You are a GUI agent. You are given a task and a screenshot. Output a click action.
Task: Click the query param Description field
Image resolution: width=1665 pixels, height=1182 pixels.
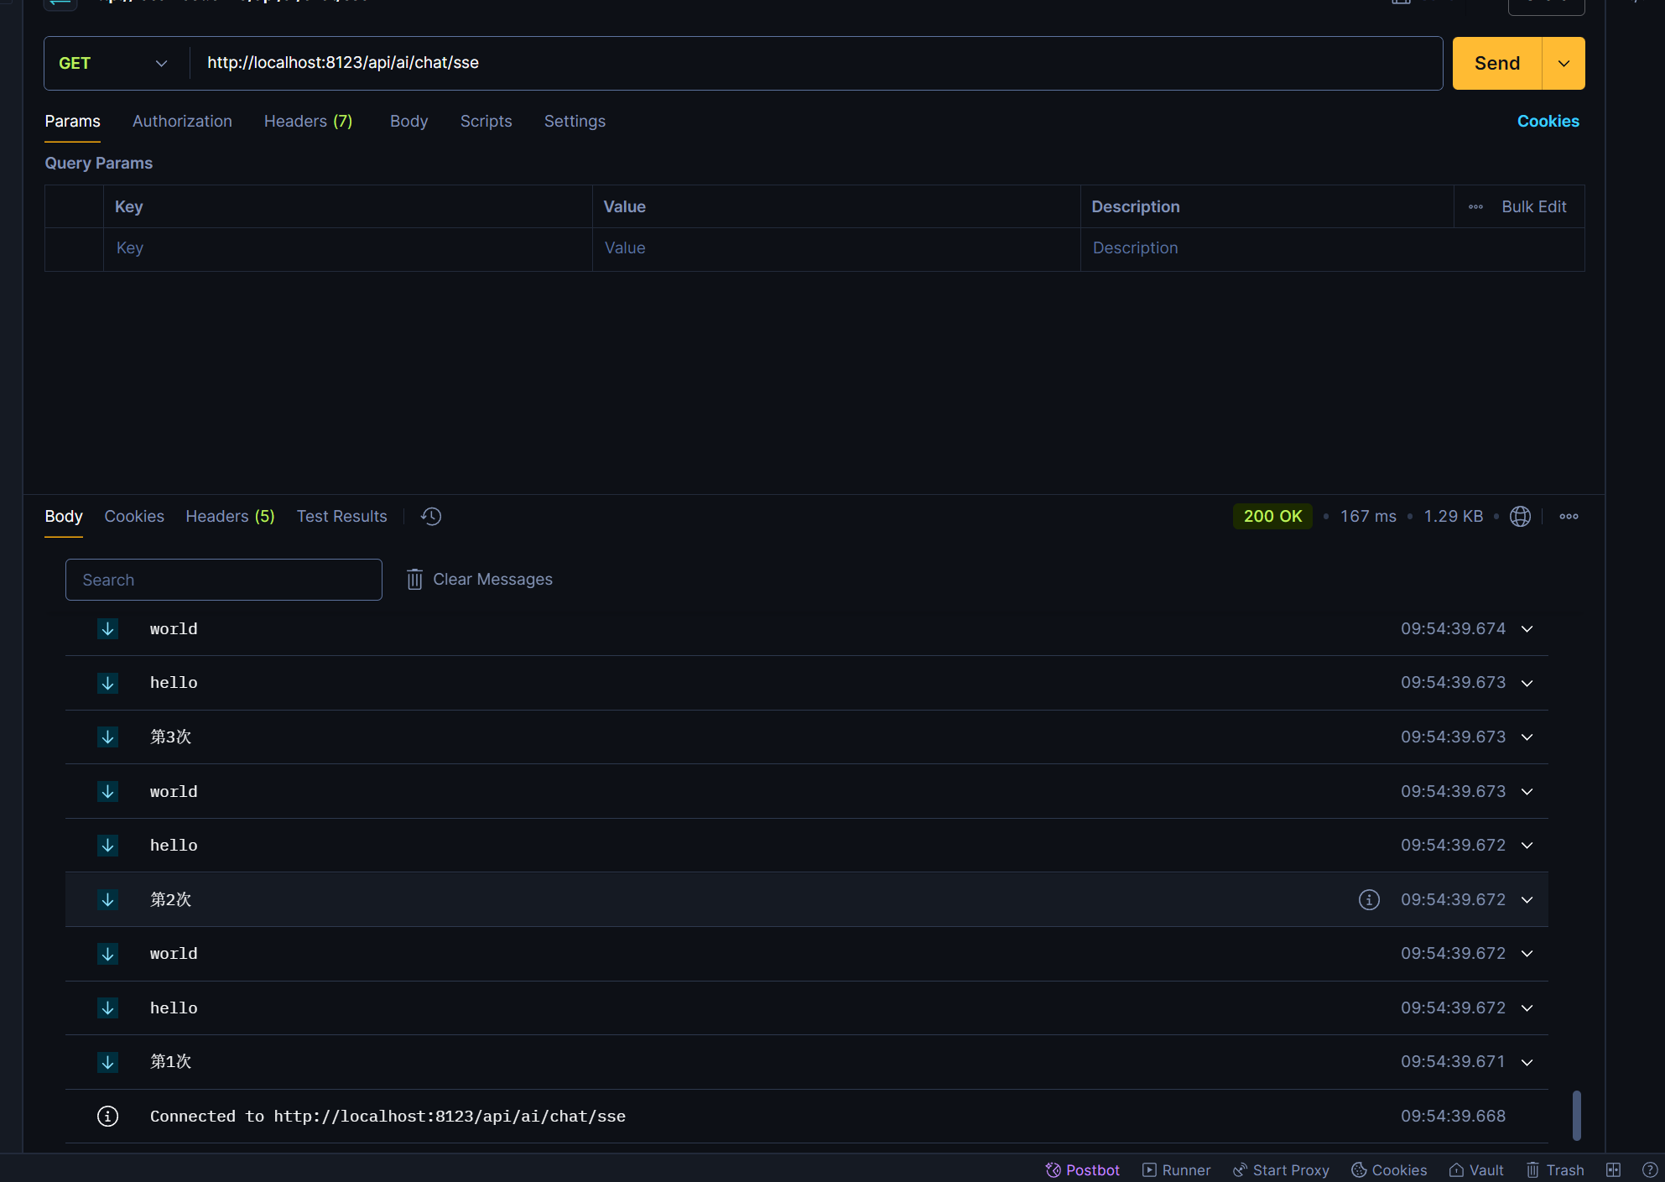coord(1332,248)
